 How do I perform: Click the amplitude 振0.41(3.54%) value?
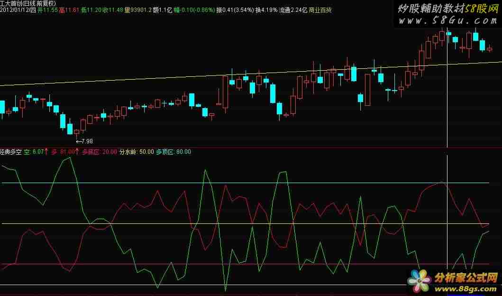coord(235,10)
